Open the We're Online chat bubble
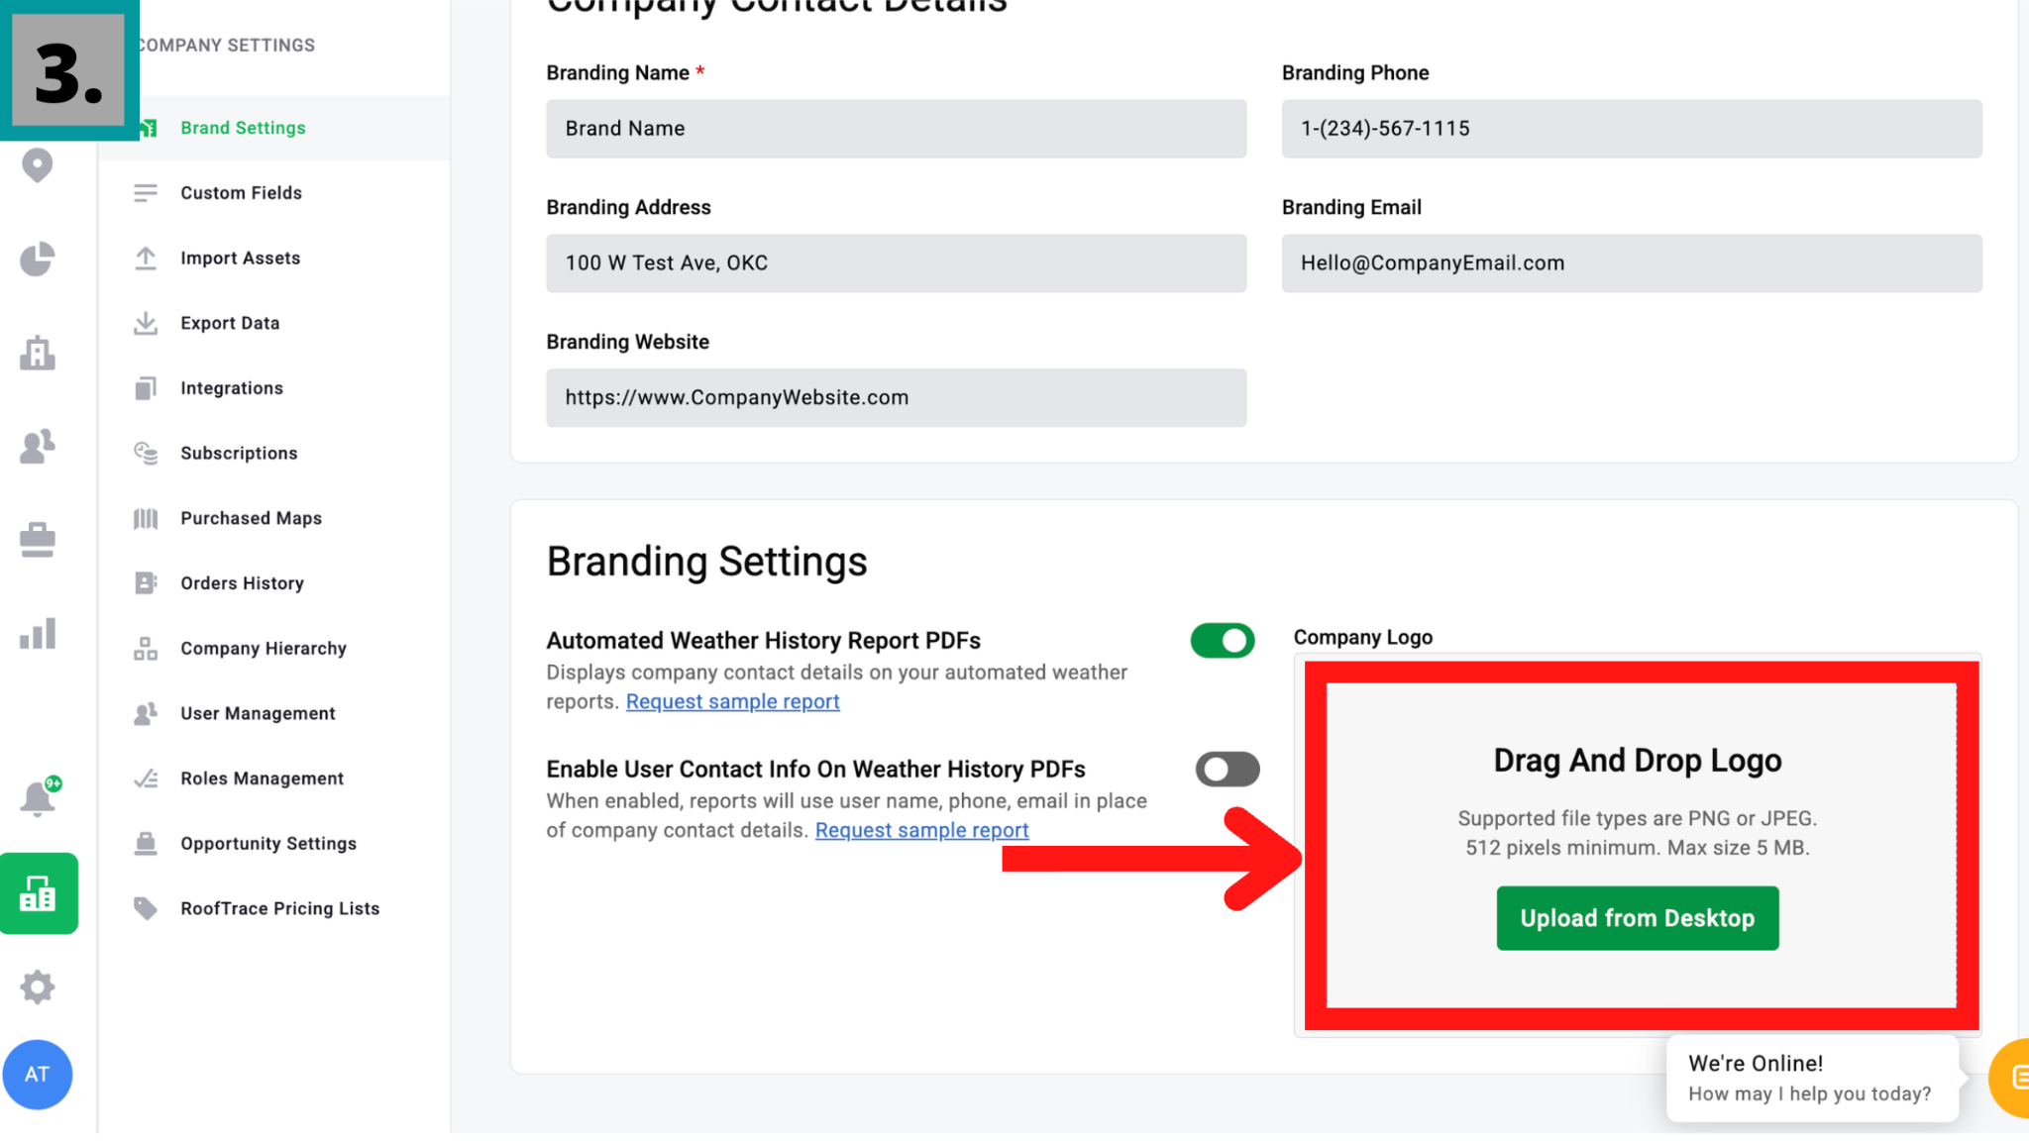This screenshot has width=2029, height=1143. (x=1811, y=1078)
